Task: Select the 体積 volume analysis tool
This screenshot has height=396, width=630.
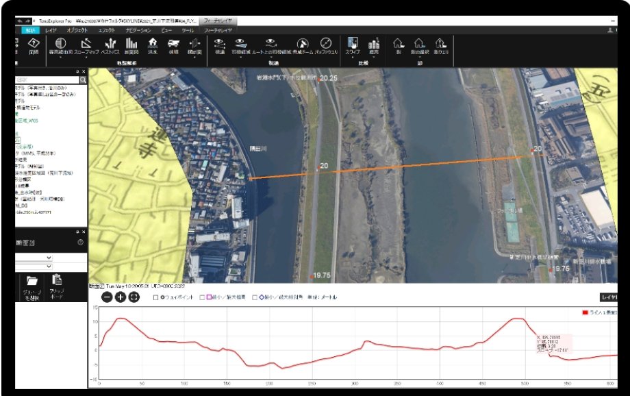Action: click(173, 46)
